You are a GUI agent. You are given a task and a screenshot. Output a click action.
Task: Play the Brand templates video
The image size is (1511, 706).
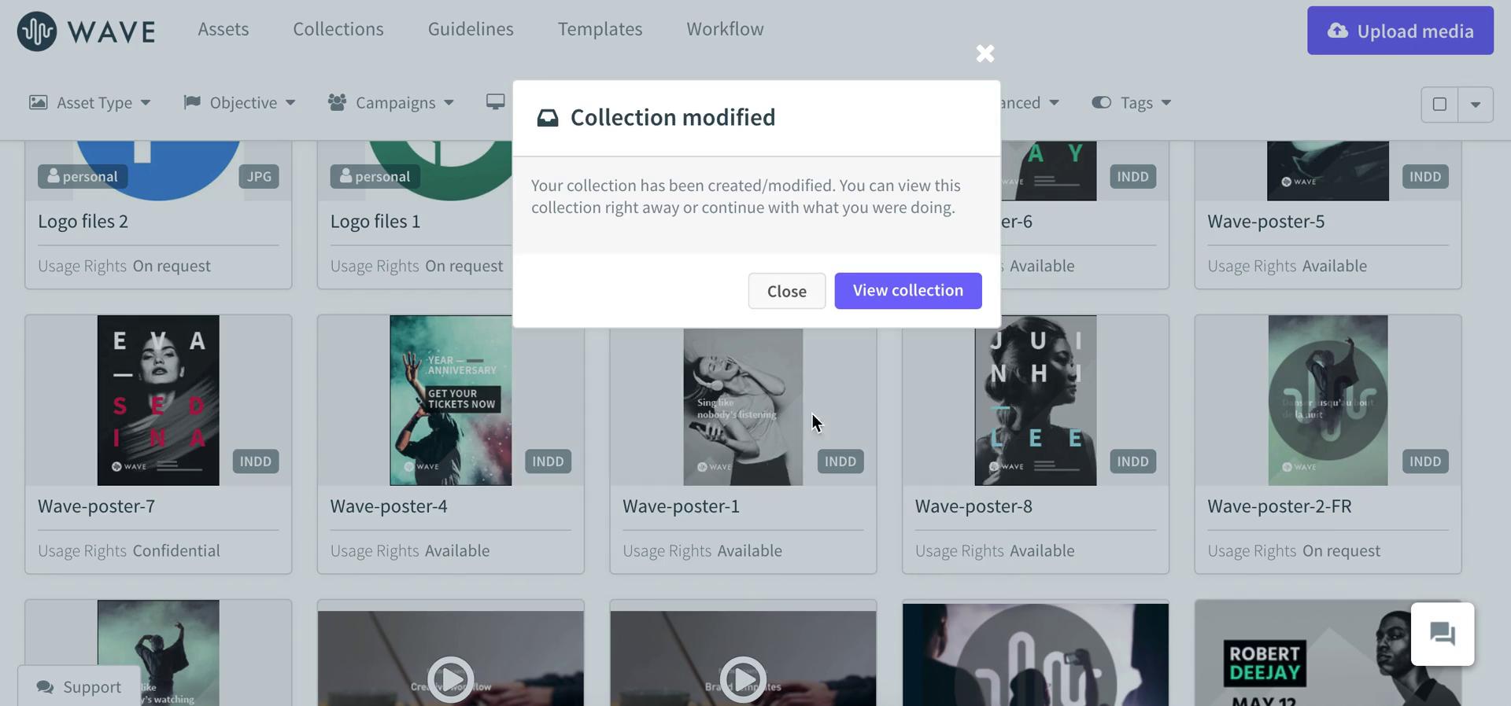click(743, 678)
